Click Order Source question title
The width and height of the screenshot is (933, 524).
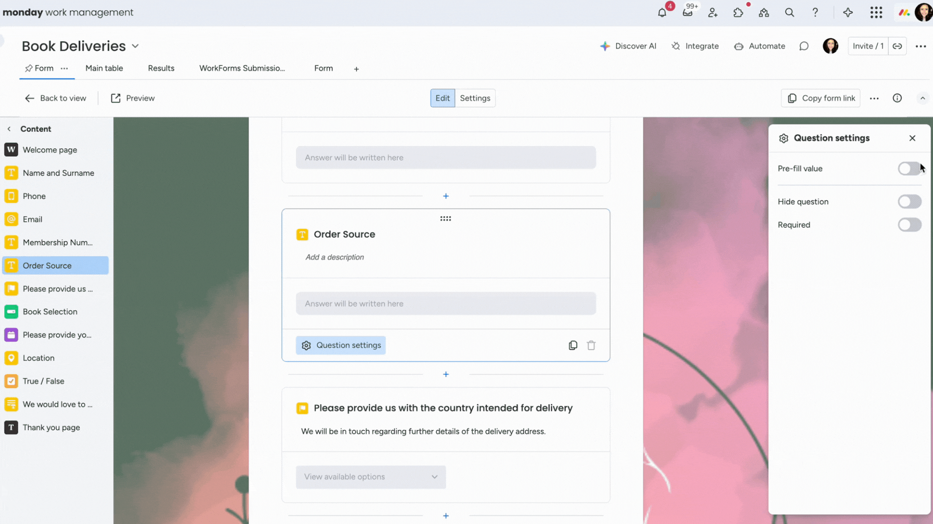click(344, 234)
